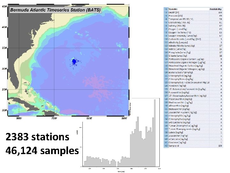
Task: Click the 'Bacteria' table row
Action: pos(193,72)
